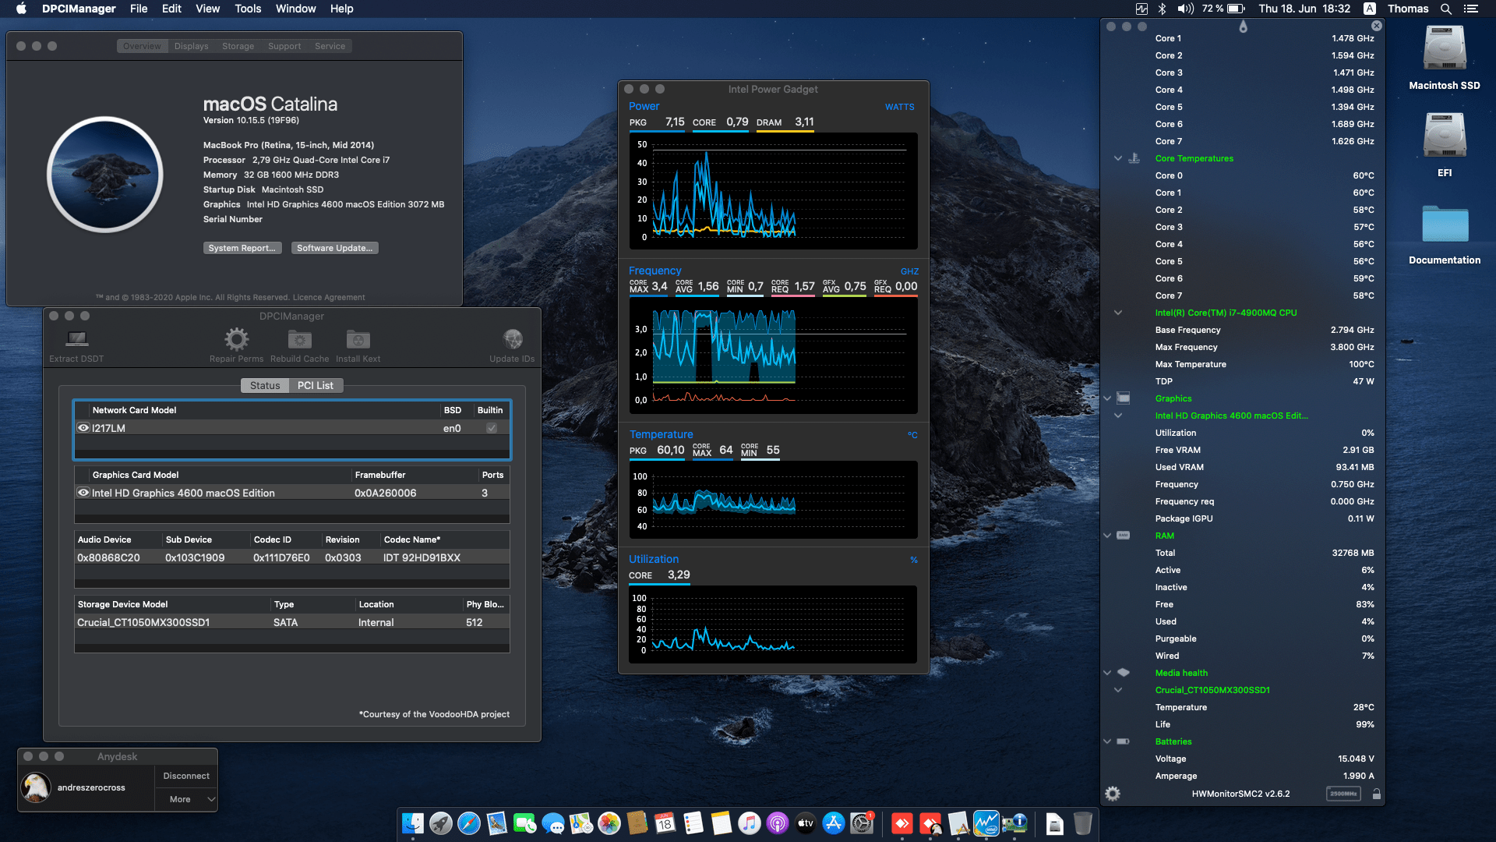Click the Install Kext icon
Image resolution: width=1496 pixels, height=842 pixels.
(358, 338)
